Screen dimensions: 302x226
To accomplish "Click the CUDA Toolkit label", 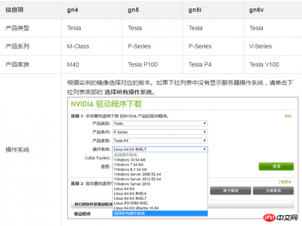I will point(97,158).
